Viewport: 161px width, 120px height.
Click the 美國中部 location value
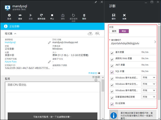coord(10,55)
